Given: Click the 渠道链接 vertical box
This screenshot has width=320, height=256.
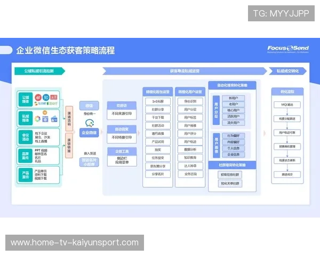Looking at the screenshot, I should point(69,146).
